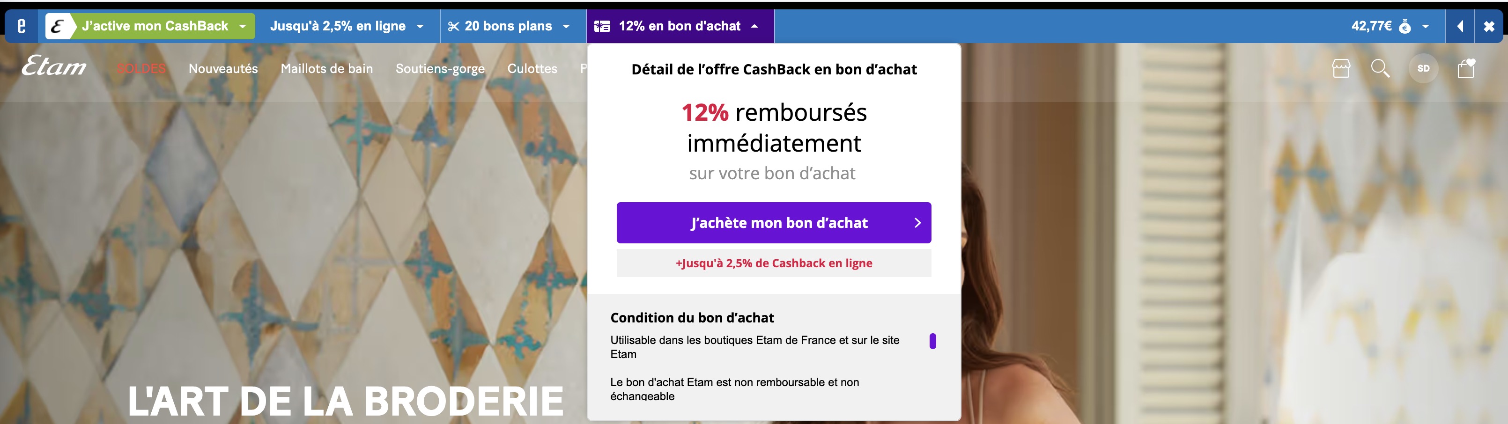Close the cashback toolbar with X

(1489, 26)
